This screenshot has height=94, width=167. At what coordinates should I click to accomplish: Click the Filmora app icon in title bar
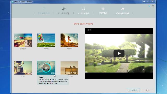pyautogui.click(x=13, y=2)
